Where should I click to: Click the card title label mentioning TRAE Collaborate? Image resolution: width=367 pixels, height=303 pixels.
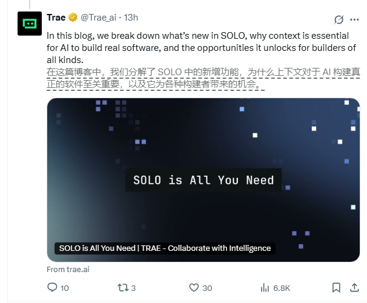tap(165, 248)
